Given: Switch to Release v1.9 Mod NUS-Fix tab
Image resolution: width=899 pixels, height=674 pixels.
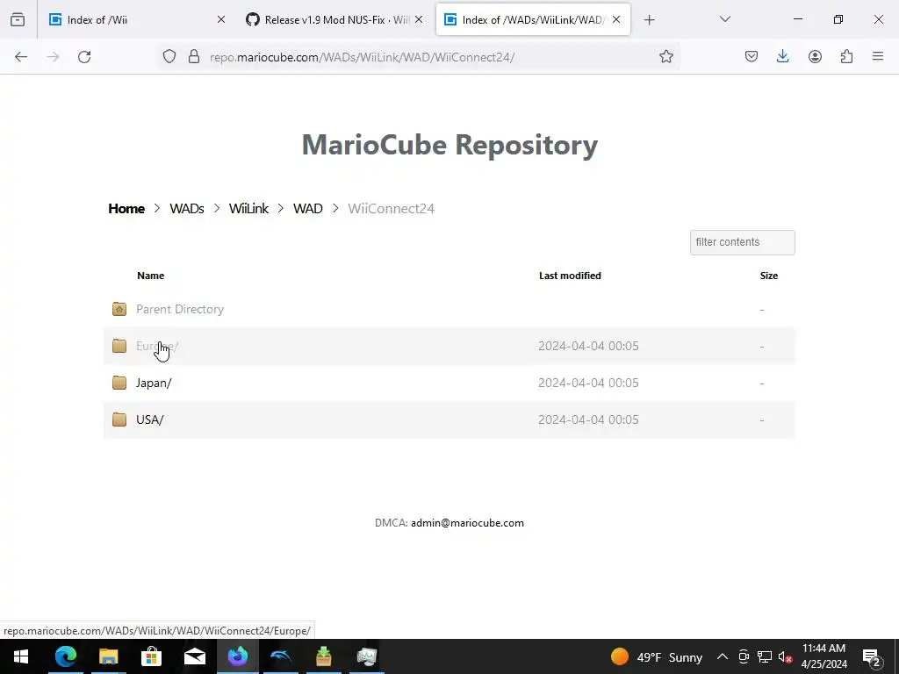Looking at the screenshot, I should tap(335, 20).
